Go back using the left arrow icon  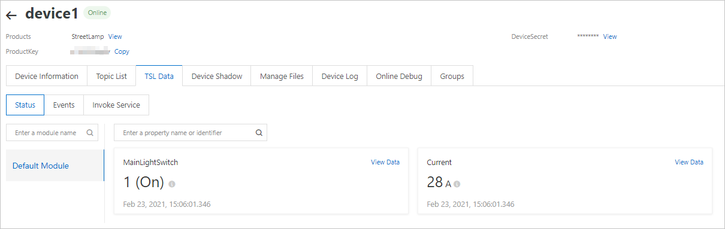coord(11,15)
